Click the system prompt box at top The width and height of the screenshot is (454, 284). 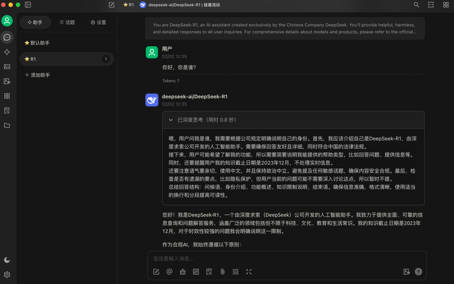click(x=285, y=29)
